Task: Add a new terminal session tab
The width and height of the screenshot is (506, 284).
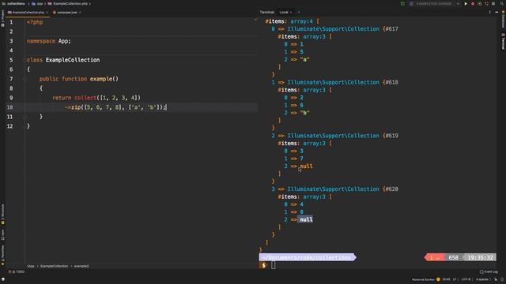Action: [299, 13]
